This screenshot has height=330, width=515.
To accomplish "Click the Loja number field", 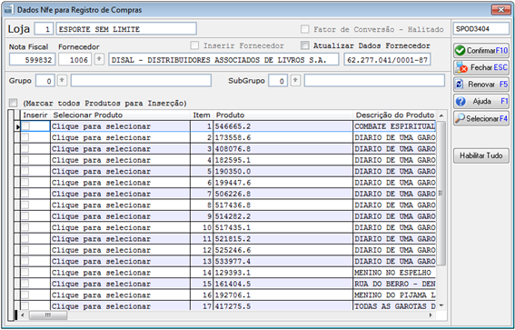I will 44,29.
